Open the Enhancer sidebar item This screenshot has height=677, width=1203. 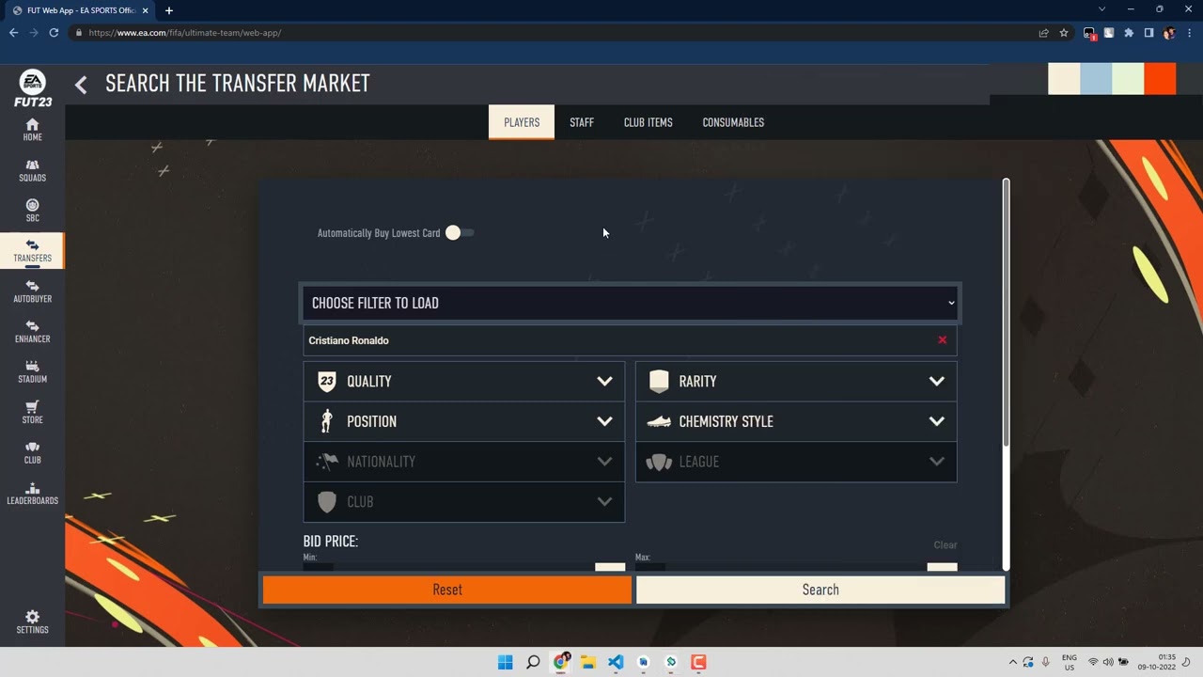click(x=32, y=332)
